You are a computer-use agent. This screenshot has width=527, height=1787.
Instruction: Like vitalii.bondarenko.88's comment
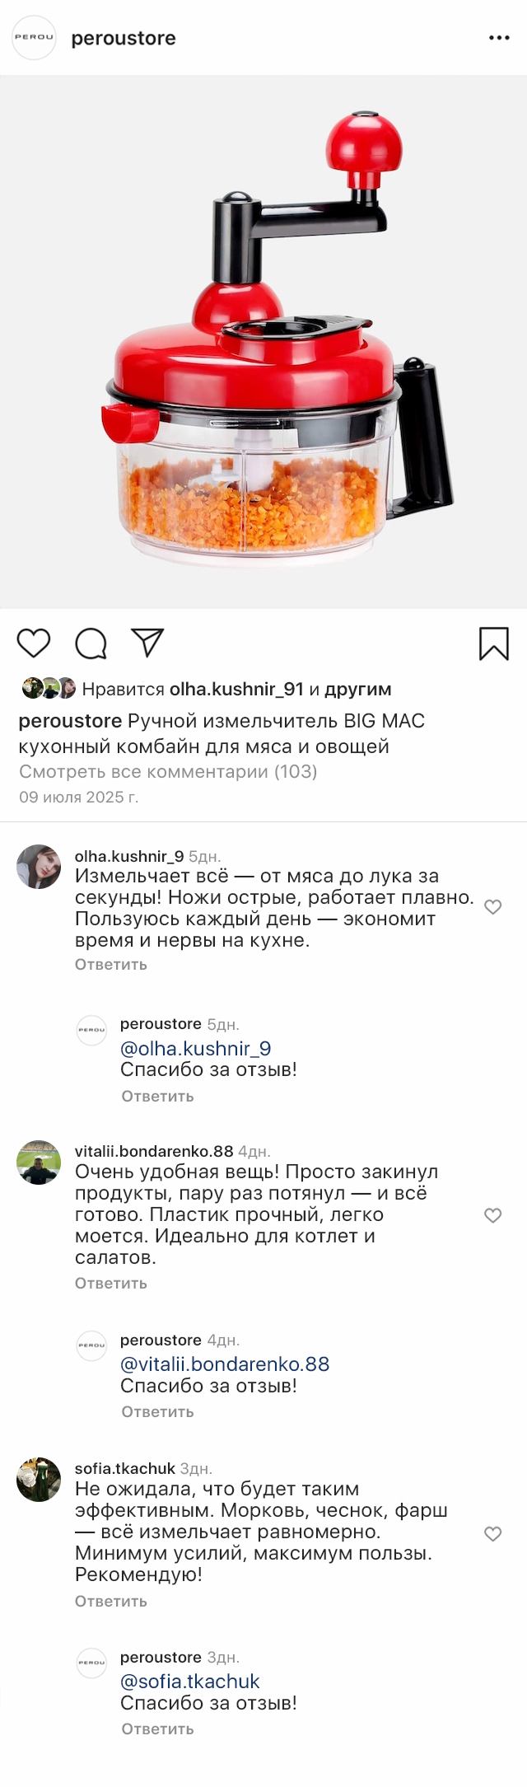point(492,1215)
